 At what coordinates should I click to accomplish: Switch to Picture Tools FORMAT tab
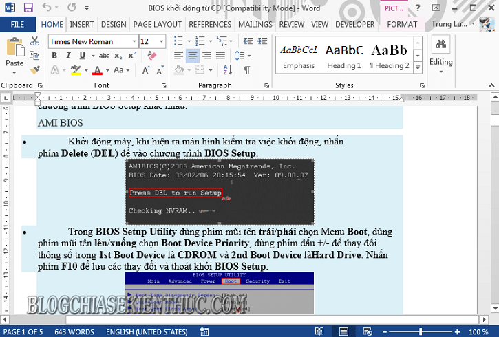[402, 25]
